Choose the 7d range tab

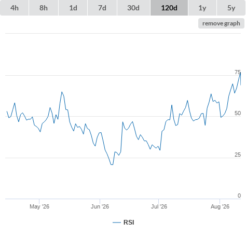click(x=102, y=8)
